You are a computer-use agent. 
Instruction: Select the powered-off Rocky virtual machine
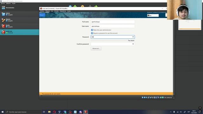click(x=19, y=26)
